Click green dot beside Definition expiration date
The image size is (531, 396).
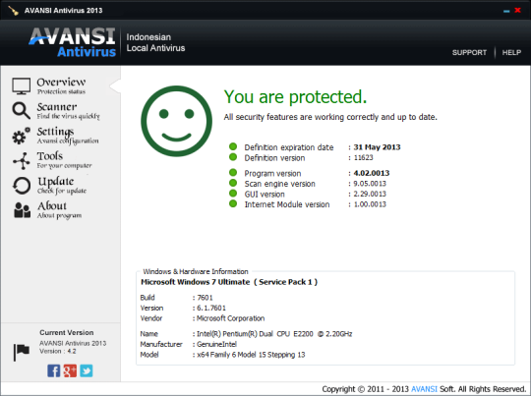[x=233, y=146]
